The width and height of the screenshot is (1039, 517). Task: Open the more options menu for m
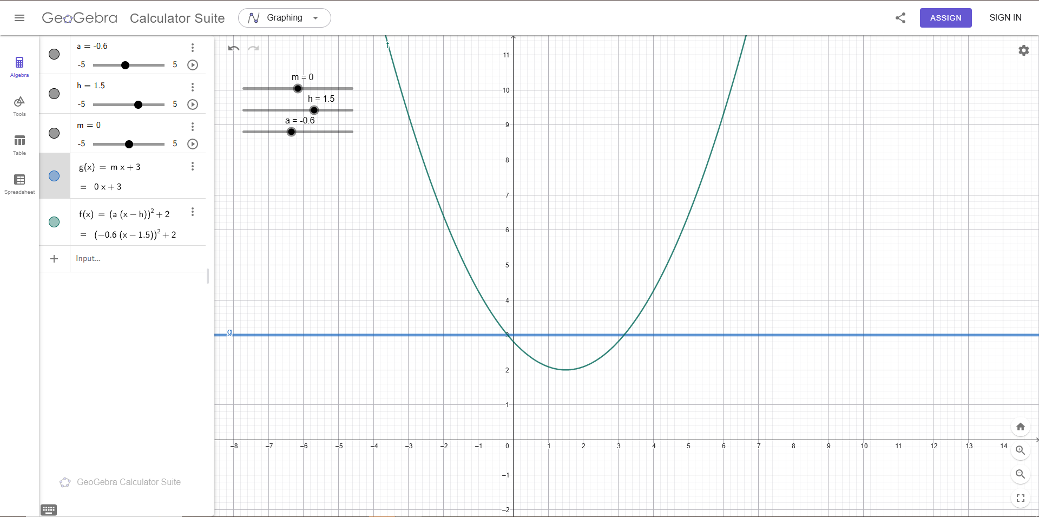(193, 127)
